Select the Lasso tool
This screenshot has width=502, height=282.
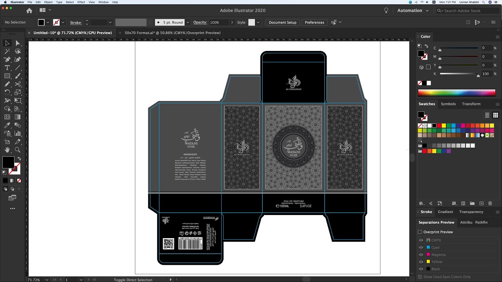(18, 51)
